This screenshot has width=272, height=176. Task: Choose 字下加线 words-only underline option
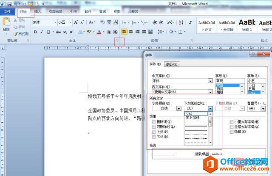pyautogui.click(x=193, y=118)
